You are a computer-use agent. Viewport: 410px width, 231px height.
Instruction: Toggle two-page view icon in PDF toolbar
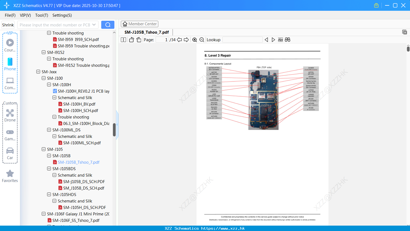click(x=124, y=40)
